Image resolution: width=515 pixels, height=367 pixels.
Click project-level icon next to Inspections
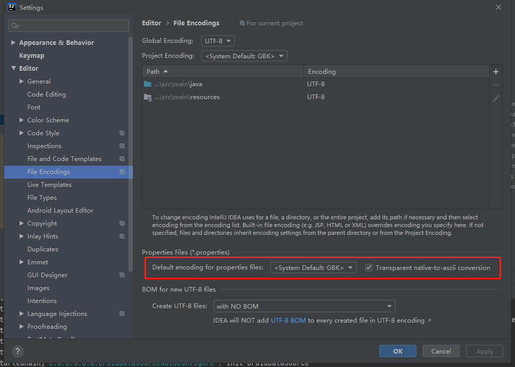click(x=122, y=146)
